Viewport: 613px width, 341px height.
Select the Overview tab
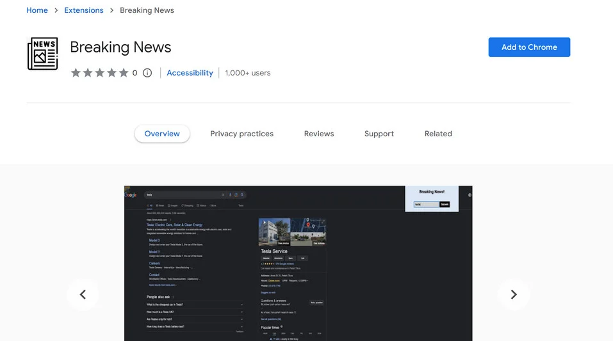[162, 134]
